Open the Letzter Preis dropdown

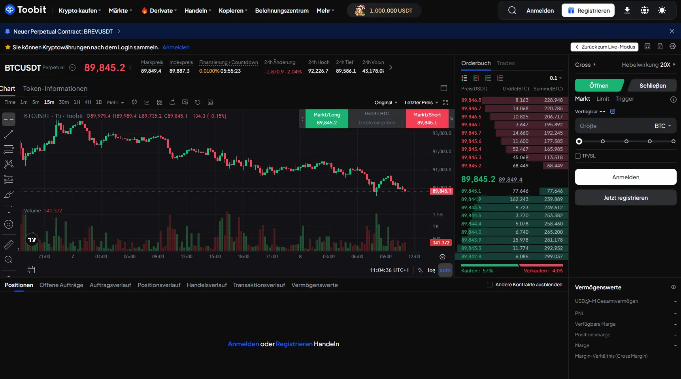point(421,103)
